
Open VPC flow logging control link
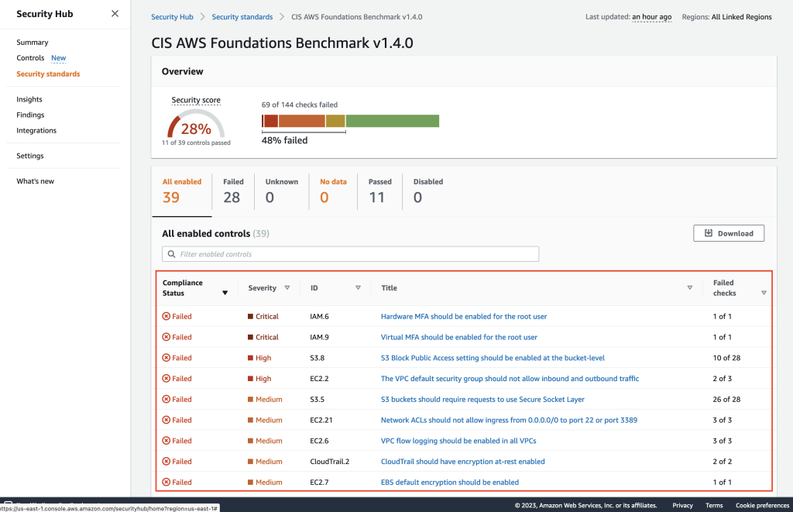pyautogui.click(x=458, y=441)
